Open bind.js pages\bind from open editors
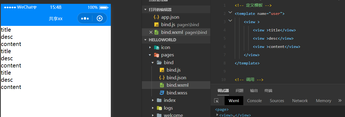Screen dimensions: 345x117 coord(176,25)
